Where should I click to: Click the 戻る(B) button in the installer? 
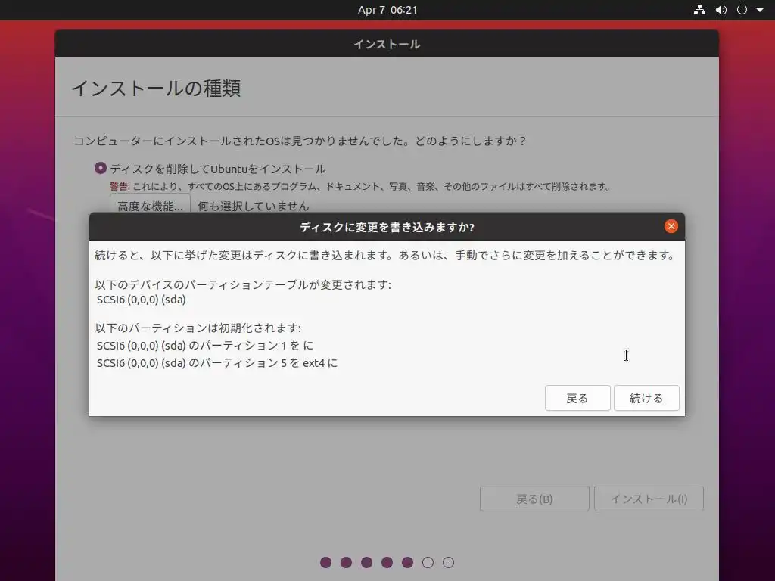click(x=534, y=499)
